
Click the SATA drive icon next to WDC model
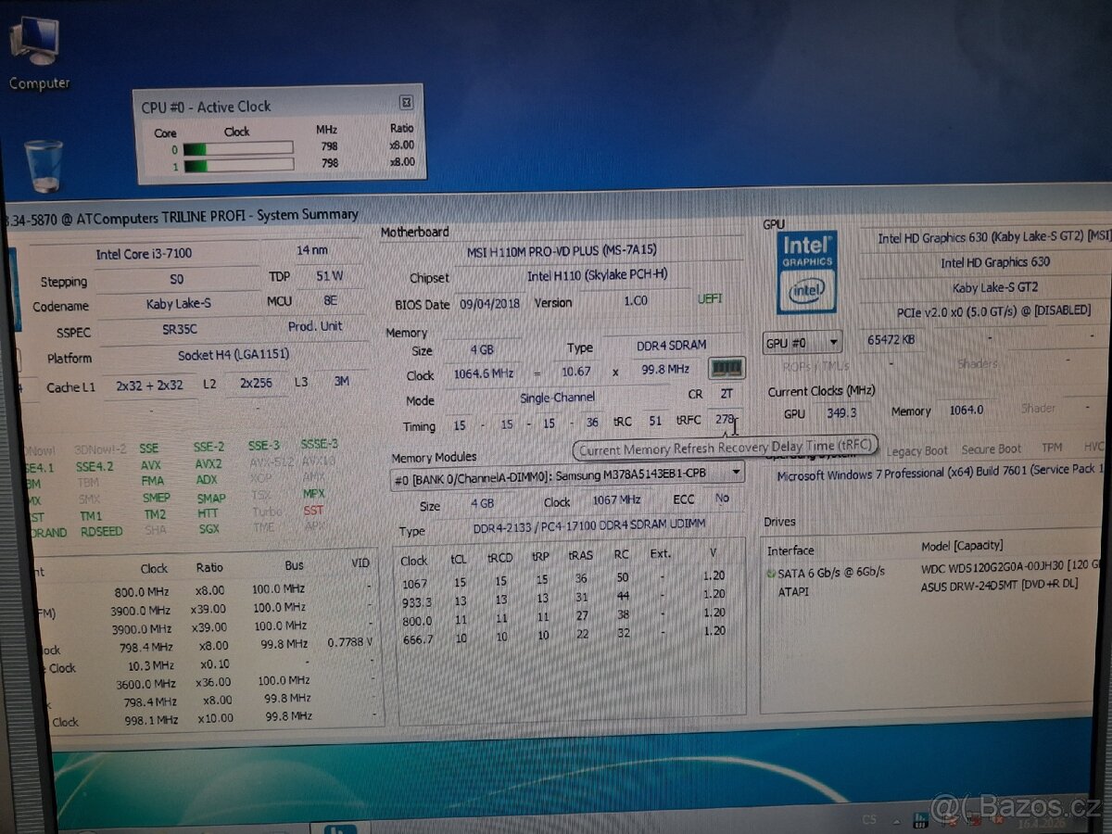tap(771, 572)
